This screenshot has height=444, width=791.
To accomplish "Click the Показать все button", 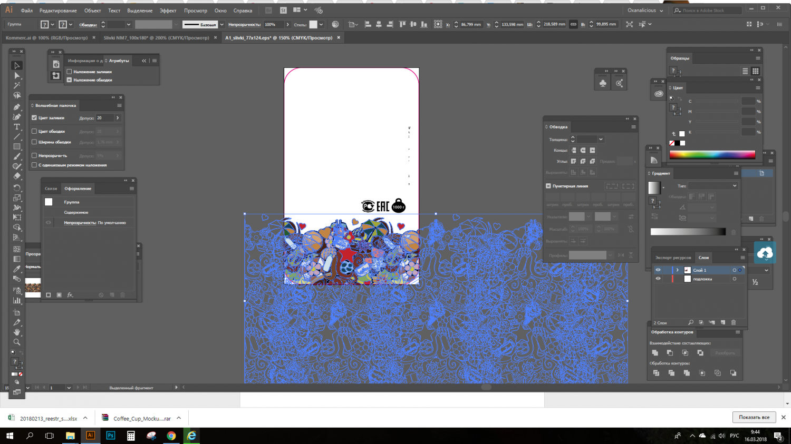I will (x=754, y=417).
